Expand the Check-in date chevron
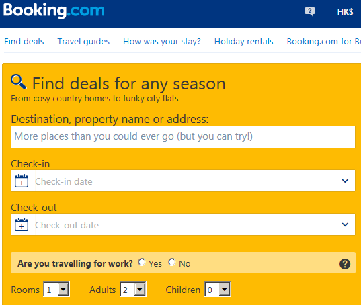 click(345, 181)
